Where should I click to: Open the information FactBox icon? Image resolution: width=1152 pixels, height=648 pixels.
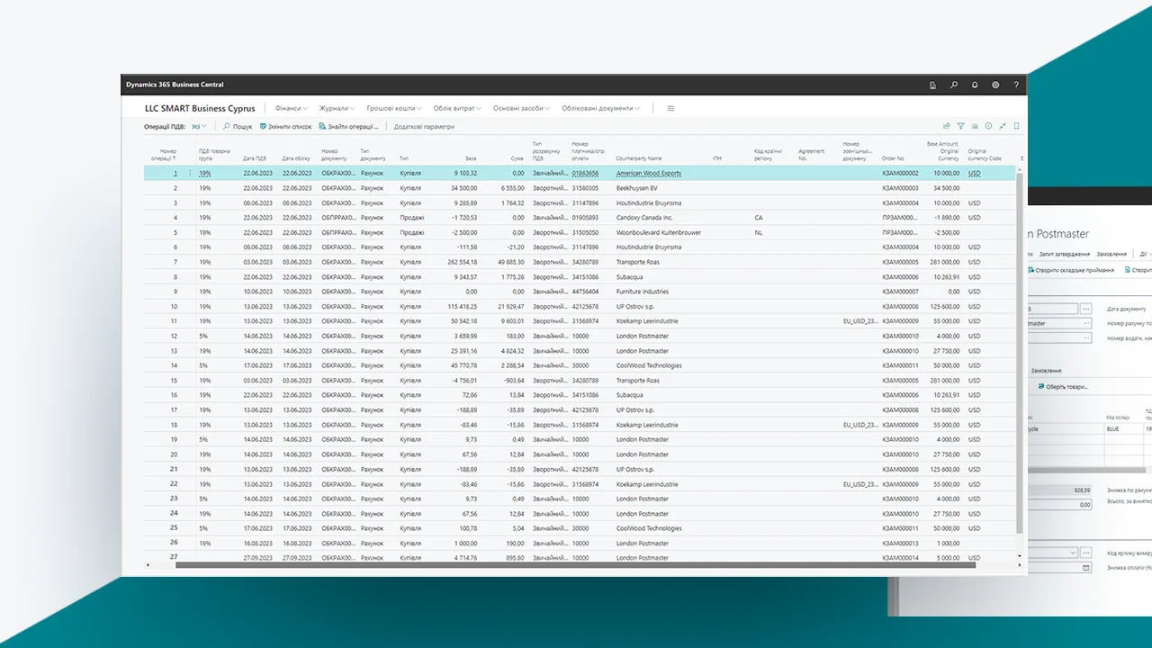(x=988, y=127)
